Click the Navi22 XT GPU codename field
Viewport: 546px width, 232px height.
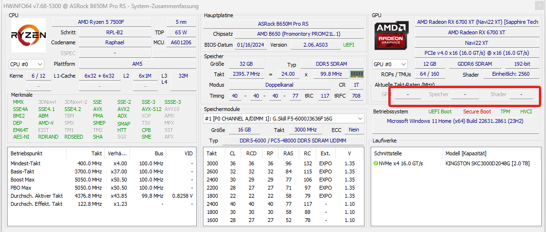click(x=477, y=43)
